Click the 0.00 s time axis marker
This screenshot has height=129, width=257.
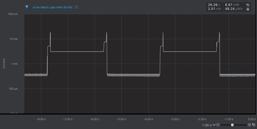tap(252, 119)
